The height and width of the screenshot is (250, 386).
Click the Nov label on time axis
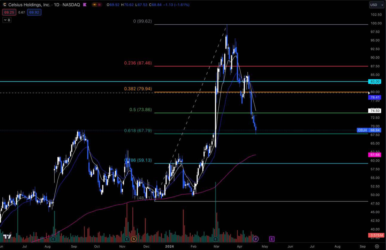point(122,246)
